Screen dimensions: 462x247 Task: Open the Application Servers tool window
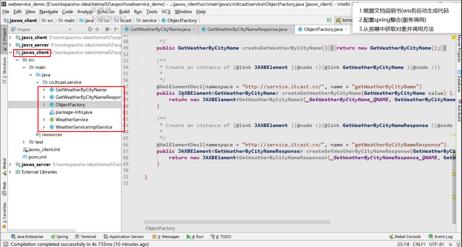pos(124,237)
